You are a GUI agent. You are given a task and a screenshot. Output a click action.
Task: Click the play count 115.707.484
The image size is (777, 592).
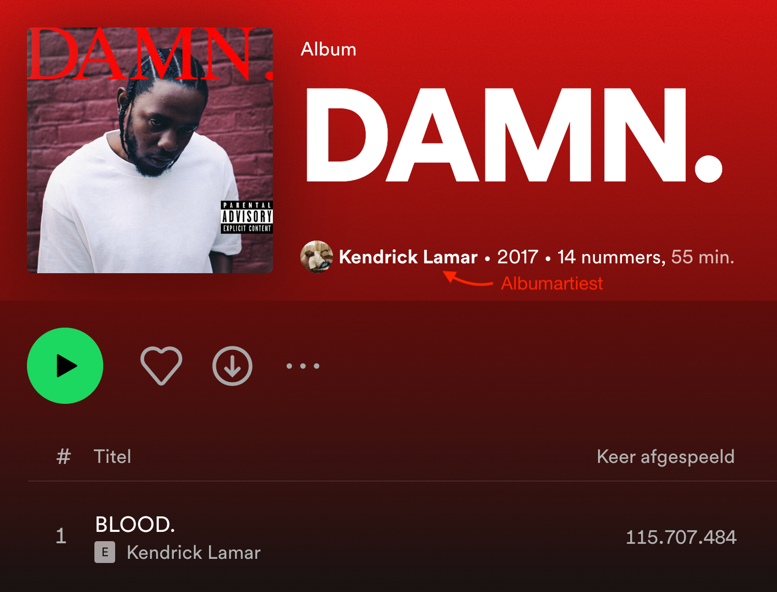point(681,537)
